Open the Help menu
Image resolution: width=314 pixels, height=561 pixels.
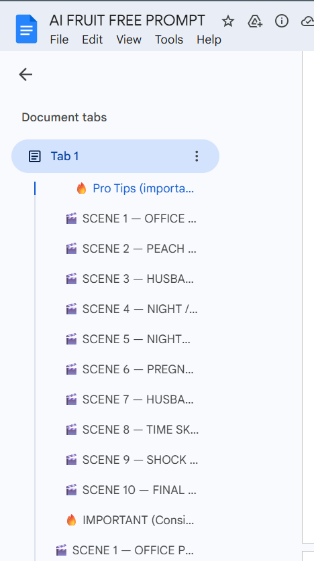pos(209,40)
